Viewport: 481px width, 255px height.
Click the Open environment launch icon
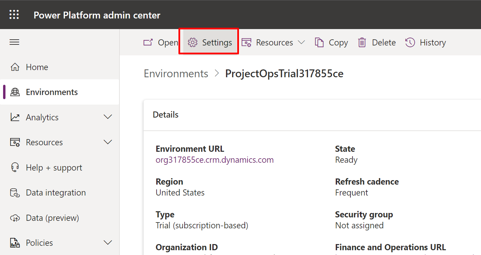(x=148, y=42)
